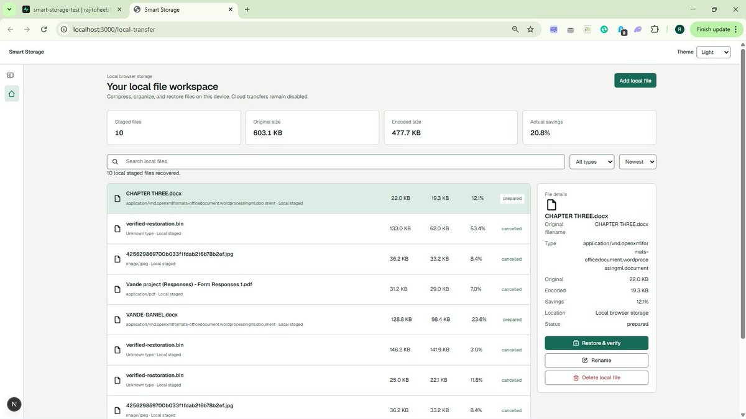
Task: Open the Home icon in sidebar
Action: coord(11,94)
